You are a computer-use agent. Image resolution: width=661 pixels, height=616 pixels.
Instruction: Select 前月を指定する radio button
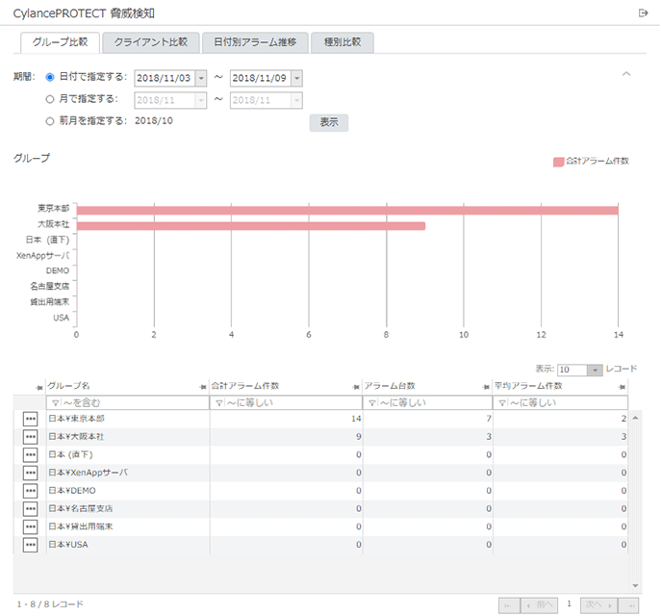click(x=50, y=121)
